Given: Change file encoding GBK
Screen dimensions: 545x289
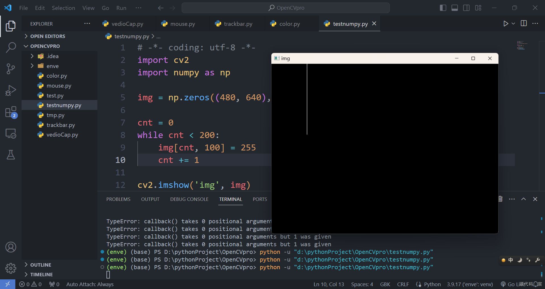Looking at the screenshot, I should [x=385, y=284].
